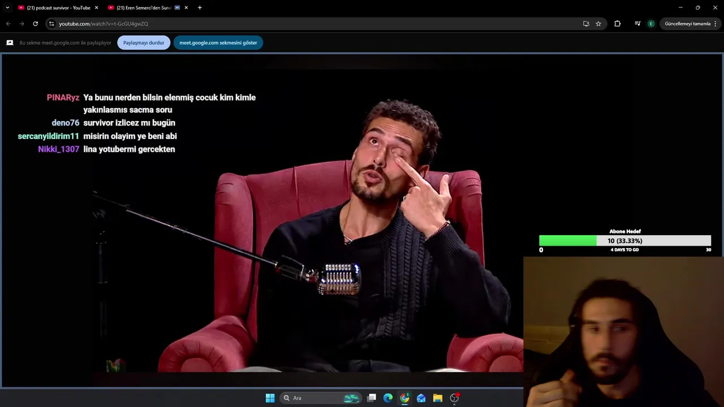Click the streamer webcam overlay
Screen dimensions: 724x407
coord(623,332)
